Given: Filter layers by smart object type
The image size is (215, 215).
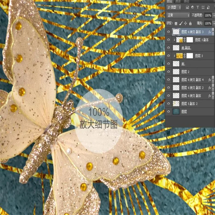Looking at the screenshot, I should pyautogui.click(x=208, y=7).
